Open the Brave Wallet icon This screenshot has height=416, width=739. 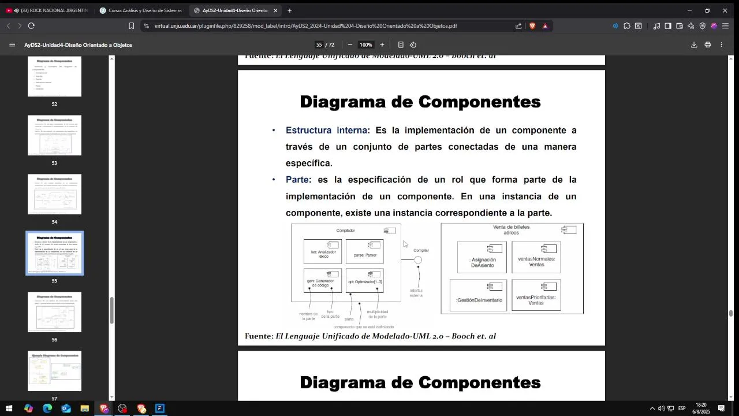[x=680, y=25]
